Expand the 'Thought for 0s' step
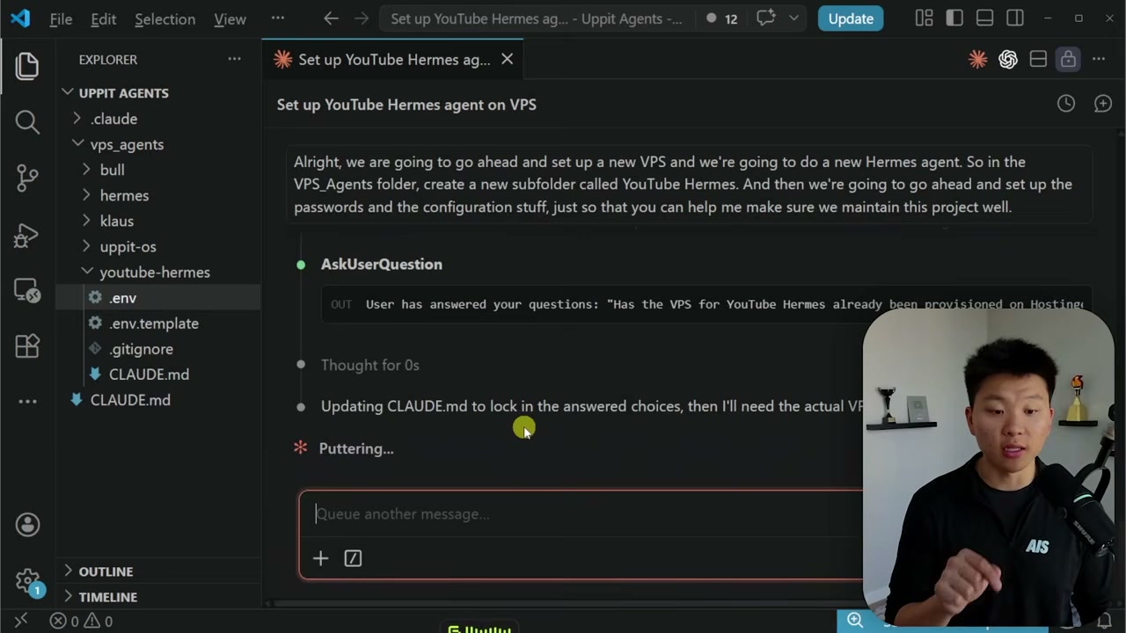The image size is (1126, 633). click(369, 365)
